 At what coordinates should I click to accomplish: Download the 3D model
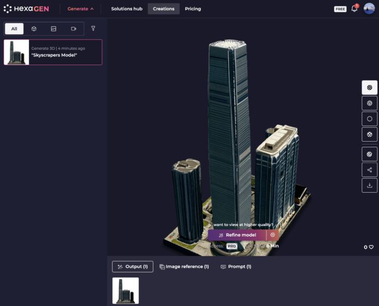pos(370,185)
